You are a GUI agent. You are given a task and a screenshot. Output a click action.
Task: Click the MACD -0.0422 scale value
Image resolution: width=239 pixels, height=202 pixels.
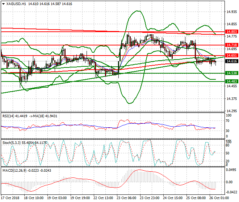click(x=231, y=192)
